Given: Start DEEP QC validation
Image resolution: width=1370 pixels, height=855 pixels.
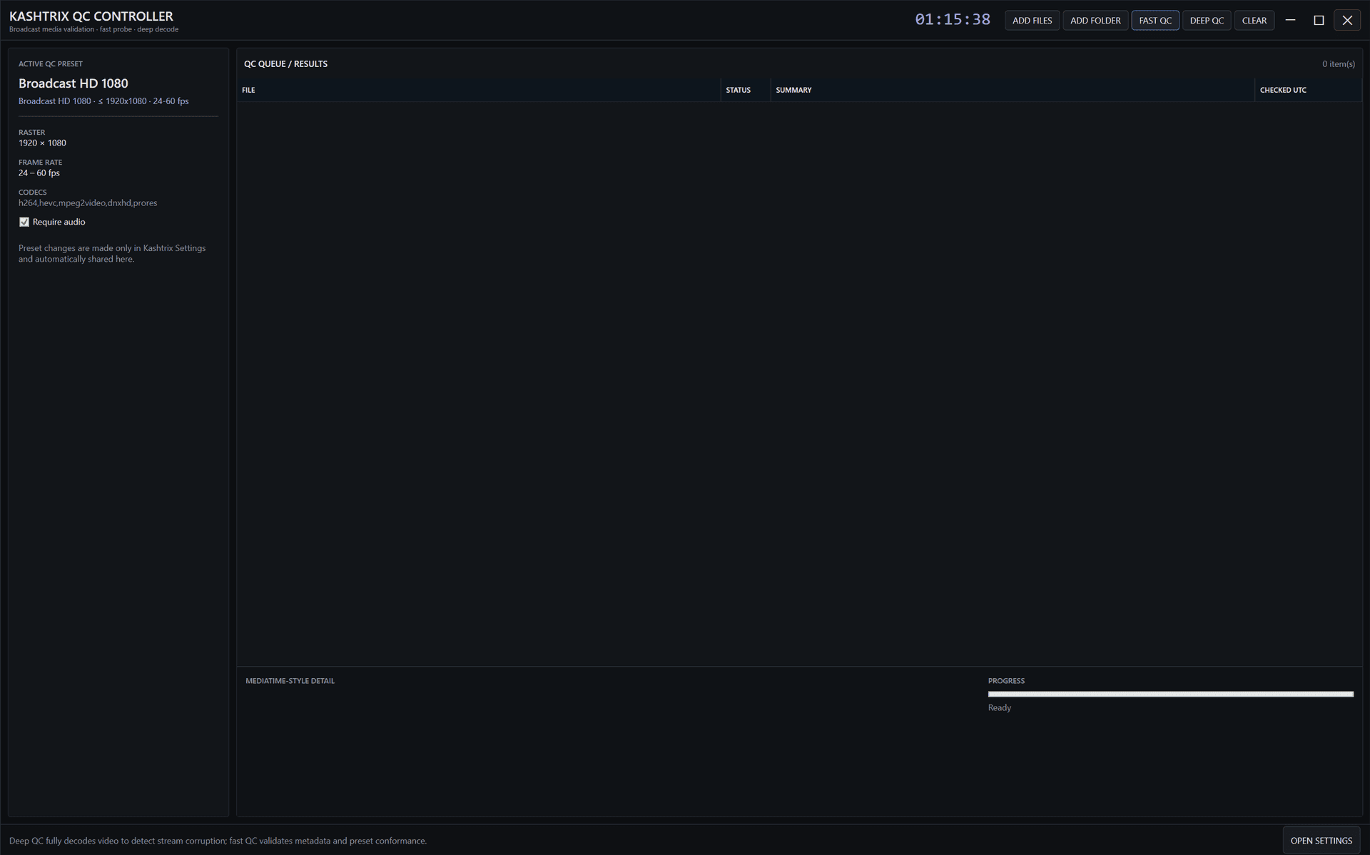Looking at the screenshot, I should [1207, 20].
